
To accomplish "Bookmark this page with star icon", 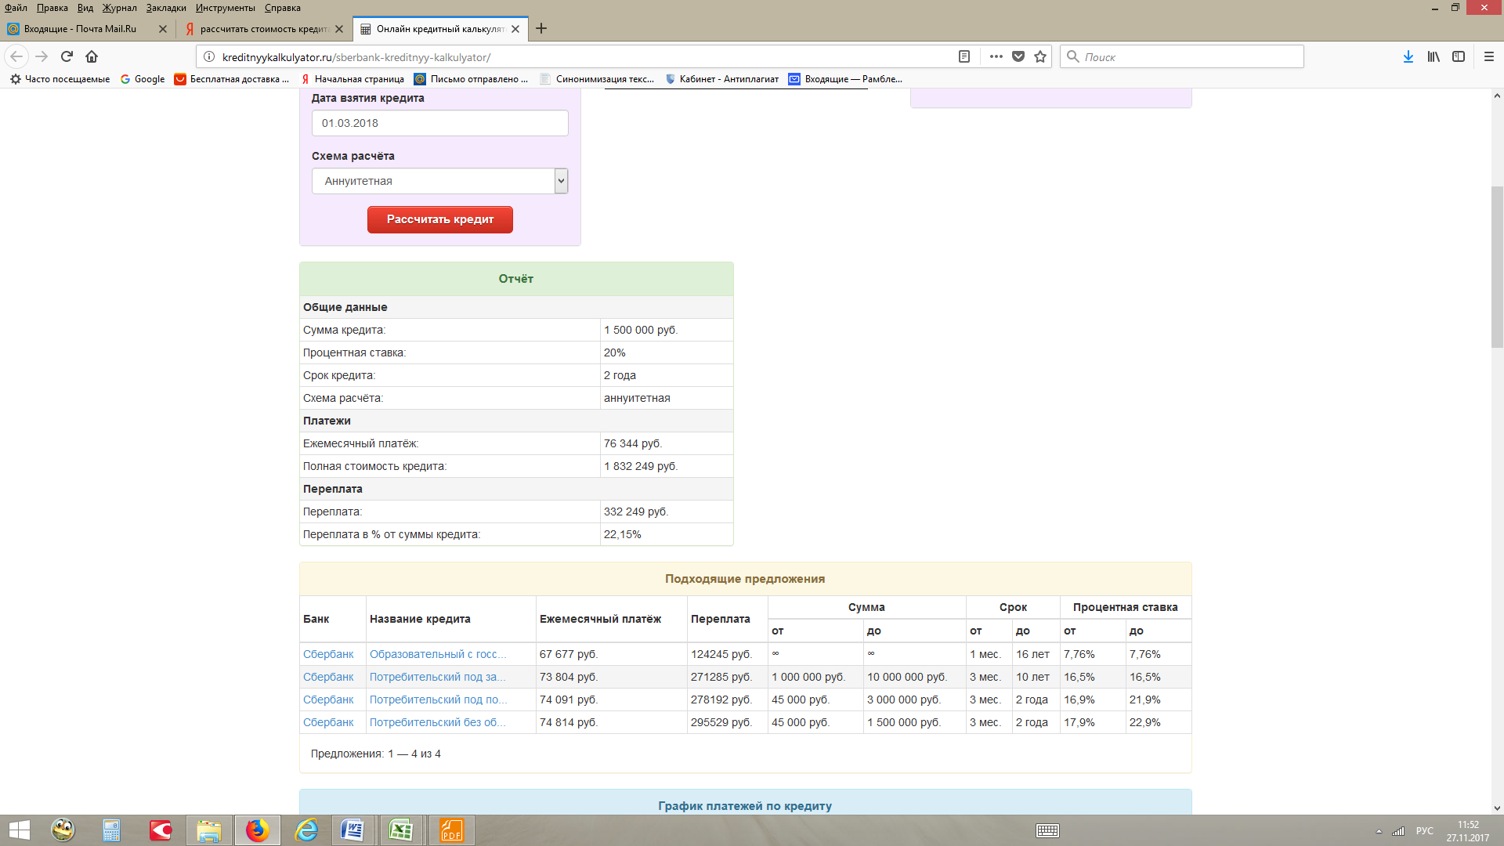I will pos(1040,56).
